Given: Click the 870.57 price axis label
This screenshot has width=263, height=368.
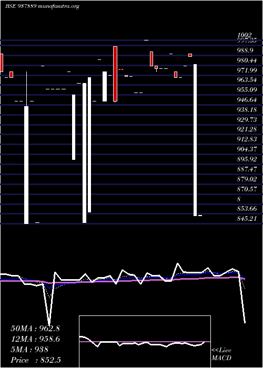Looking at the screenshot, I should [x=247, y=189].
